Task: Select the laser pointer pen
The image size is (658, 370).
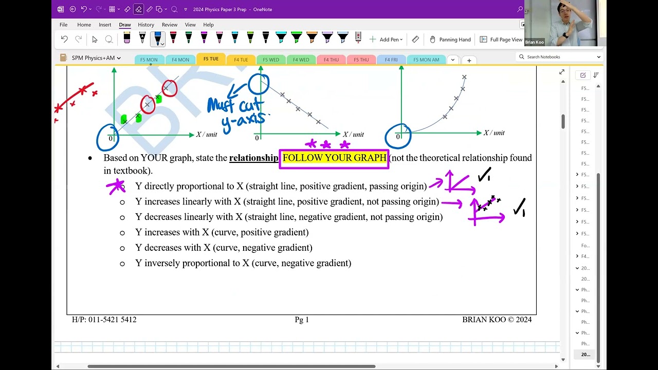Action: [358, 38]
